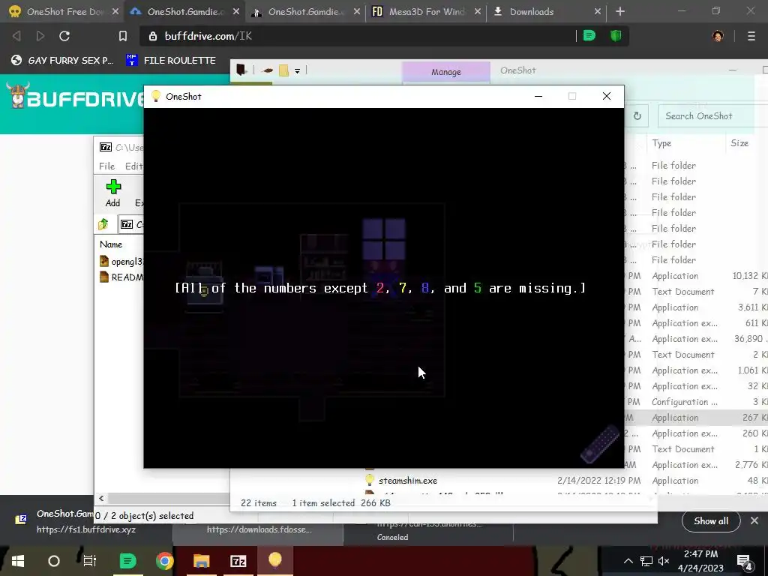Click the buffdrive.com address bar
768x576 pixels.
point(358,36)
